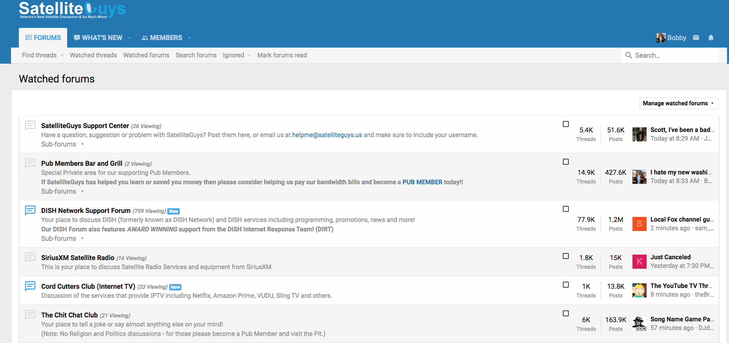Open avatar beside The YouTube TV thread

tap(639, 290)
